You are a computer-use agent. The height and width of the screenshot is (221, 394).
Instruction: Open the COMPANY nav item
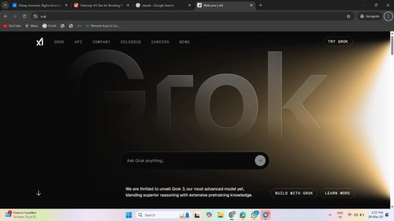pyautogui.click(x=101, y=42)
